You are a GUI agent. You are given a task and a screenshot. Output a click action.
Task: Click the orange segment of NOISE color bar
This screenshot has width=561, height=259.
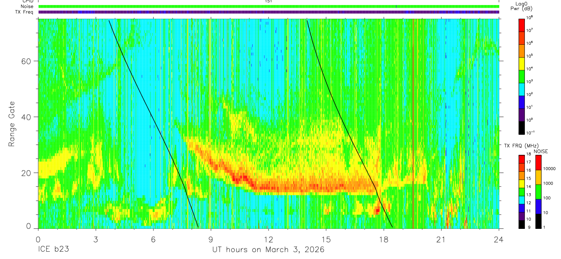[x=538, y=177]
